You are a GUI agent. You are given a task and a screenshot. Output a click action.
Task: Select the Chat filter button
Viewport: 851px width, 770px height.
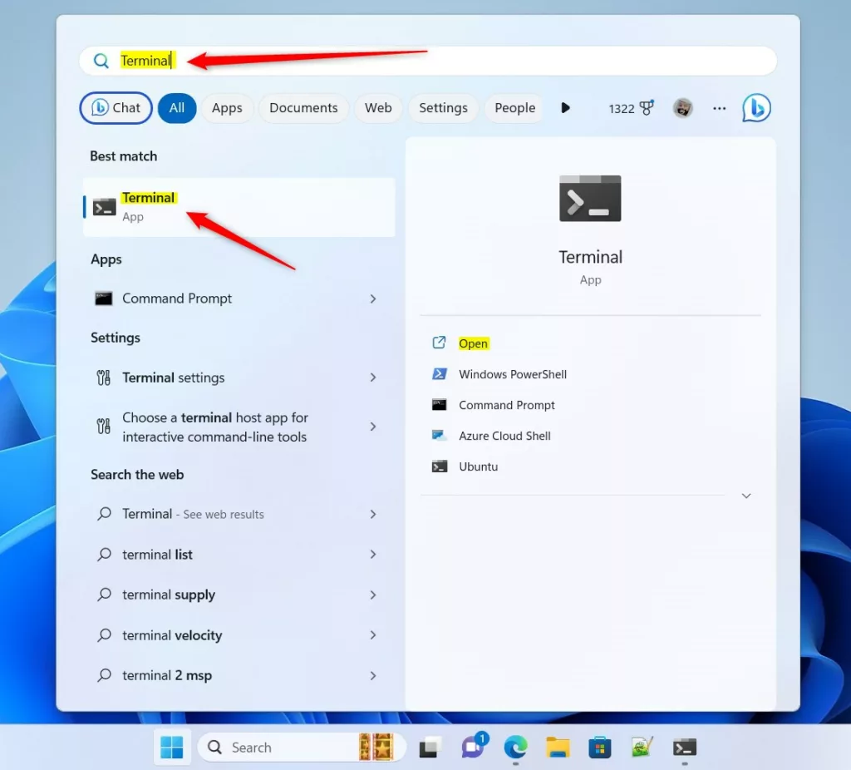(x=116, y=108)
